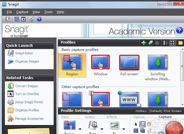Select the green-arrow scrolling profile under Other capture profiles

pyautogui.click(x=157, y=99)
